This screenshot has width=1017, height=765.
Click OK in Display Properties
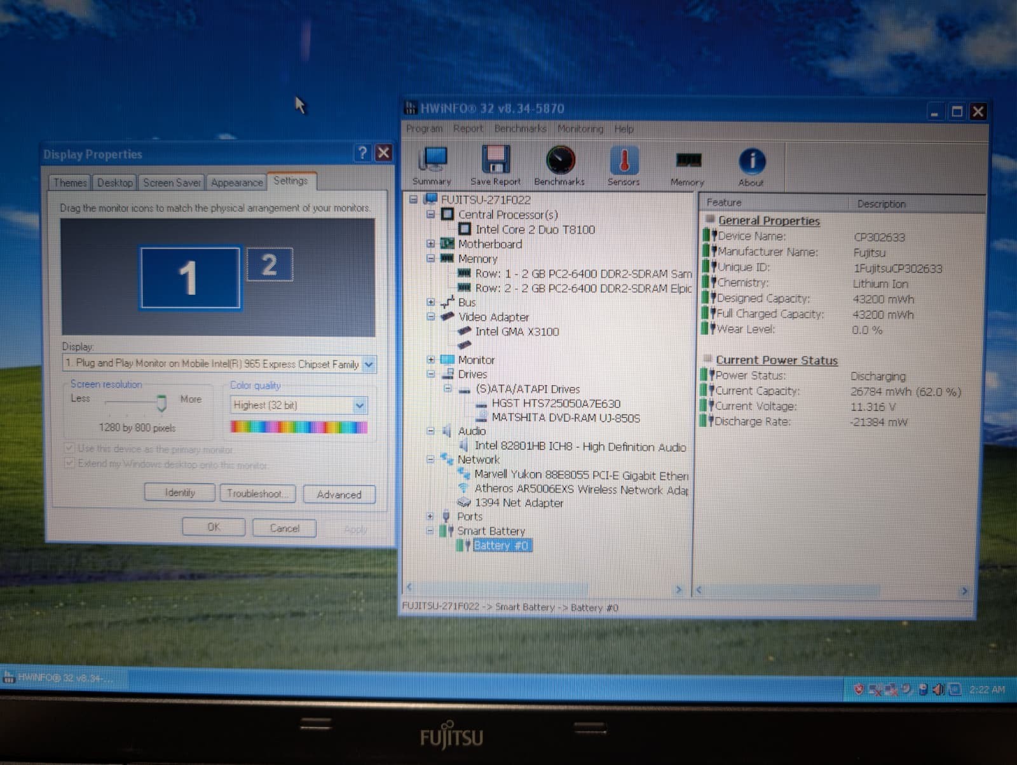coord(214,527)
